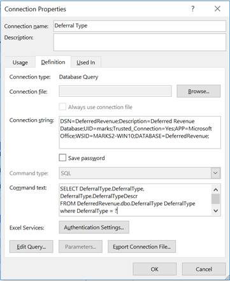Click the Command text scrollbar thumb

point(215,199)
